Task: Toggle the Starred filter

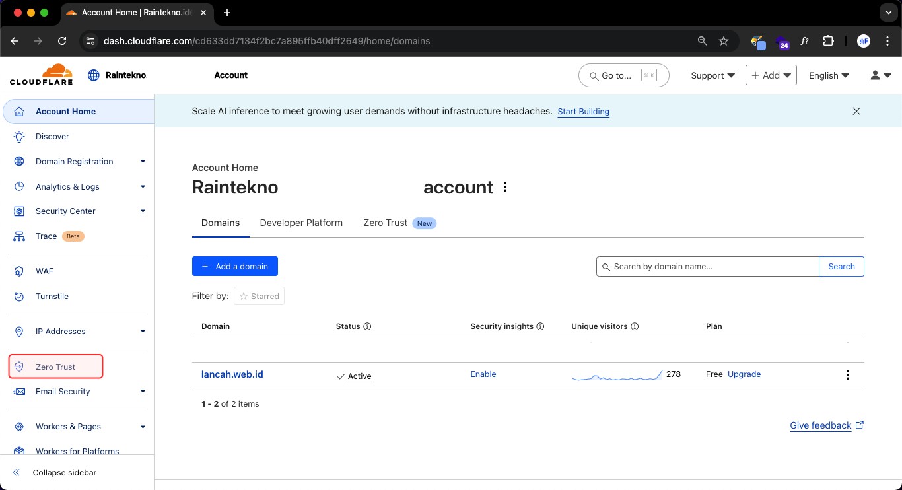Action: [259, 297]
